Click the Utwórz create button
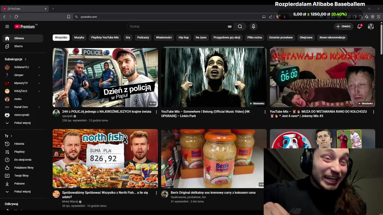The height and width of the screenshot is (215, 383). click(x=343, y=26)
